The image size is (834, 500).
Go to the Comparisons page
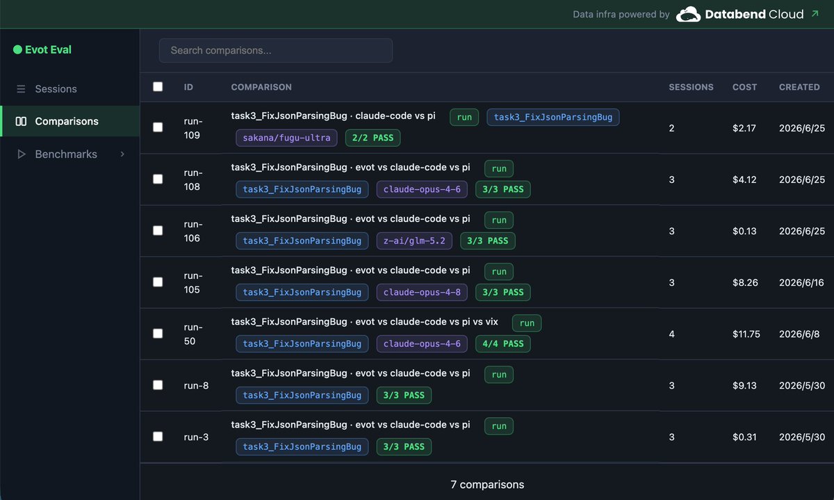tap(69, 122)
